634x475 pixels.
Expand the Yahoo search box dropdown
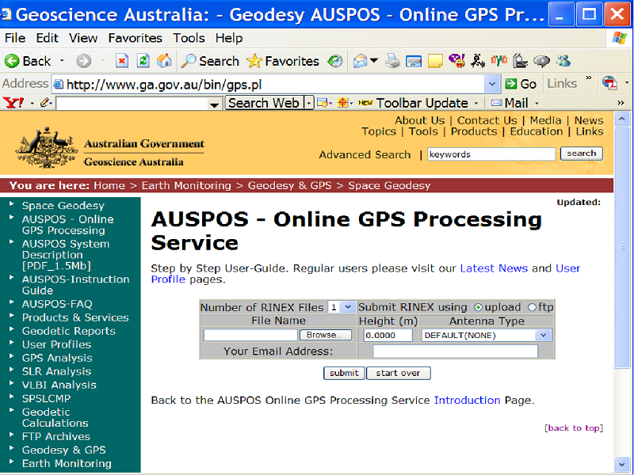(214, 104)
